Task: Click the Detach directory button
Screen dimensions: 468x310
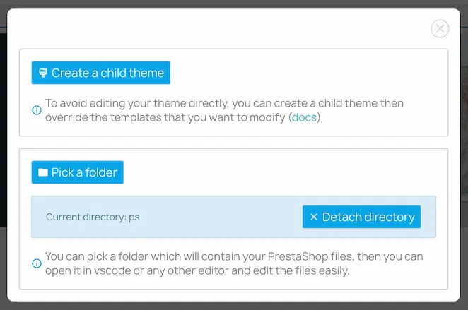Action: (x=361, y=217)
